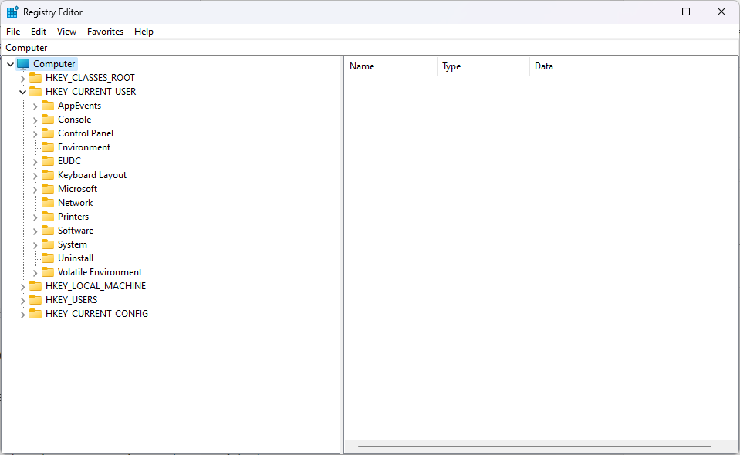Sort by the Name column header
This screenshot has height=455, width=740.
point(390,66)
